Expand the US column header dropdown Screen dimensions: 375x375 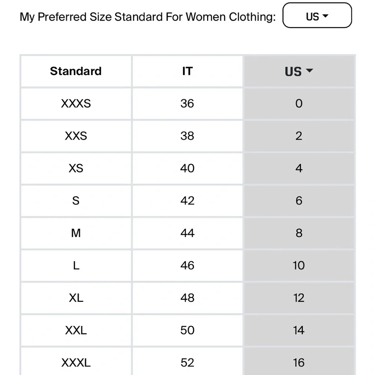click(x=299, y=71)
